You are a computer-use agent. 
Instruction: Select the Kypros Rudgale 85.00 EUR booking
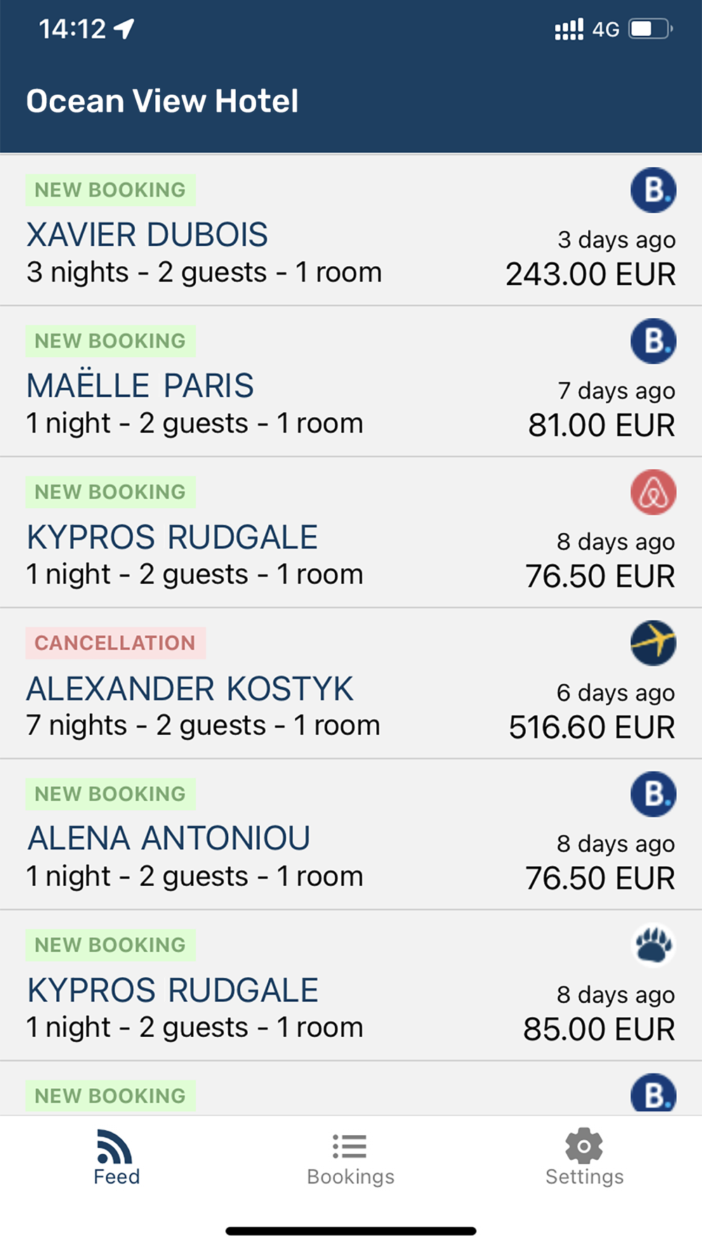[x=351, y=986]
